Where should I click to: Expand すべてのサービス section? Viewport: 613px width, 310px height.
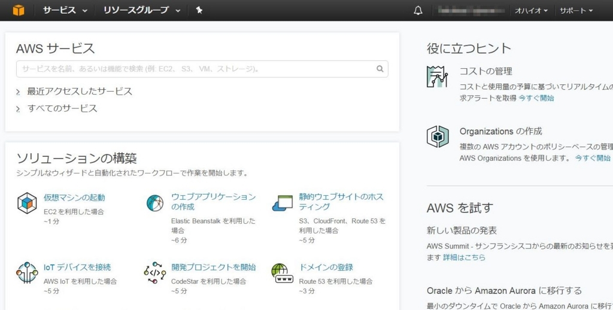pos(57,108)
